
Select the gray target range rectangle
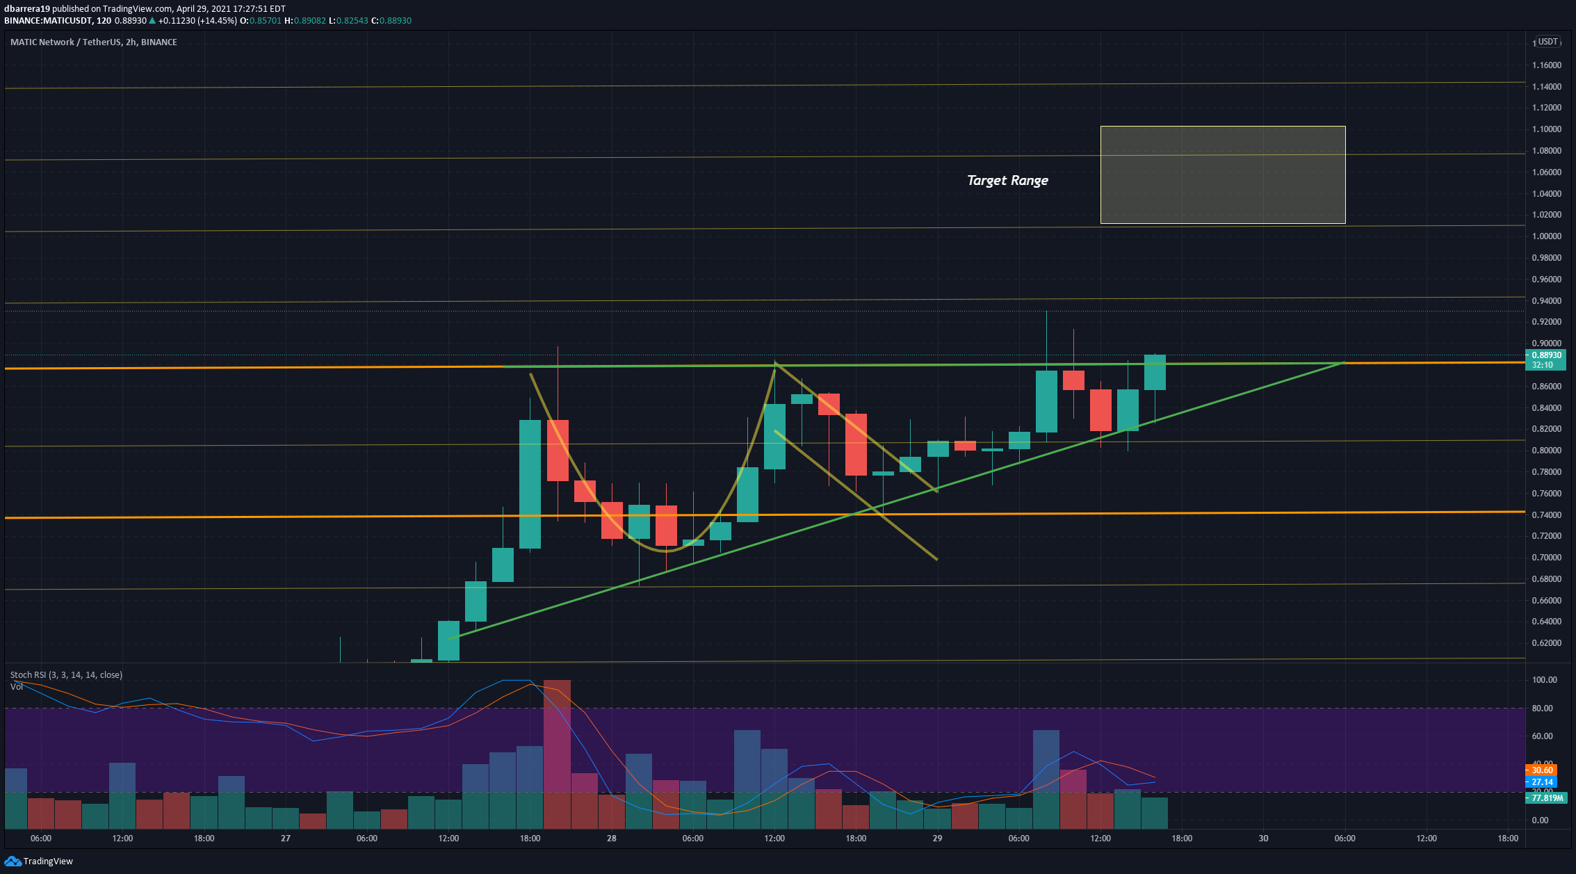click(1223, 175)
